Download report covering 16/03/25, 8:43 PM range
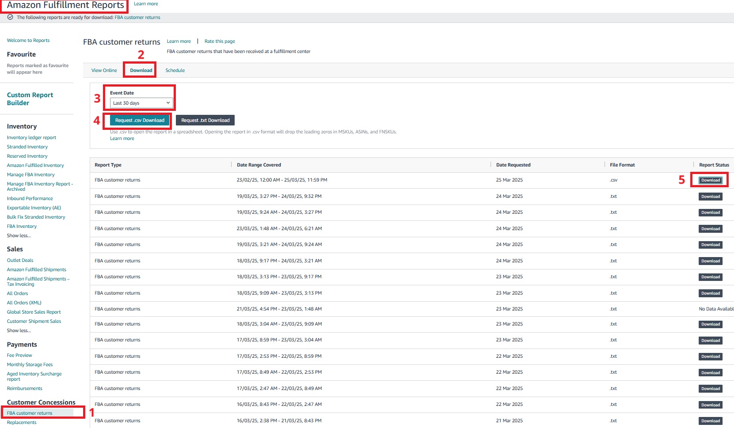734x428 pixels. point(711,405)
